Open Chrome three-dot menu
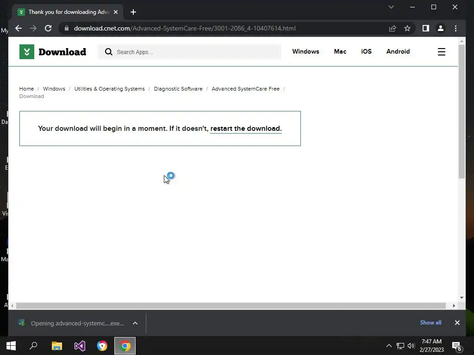 tap(455, 28)
